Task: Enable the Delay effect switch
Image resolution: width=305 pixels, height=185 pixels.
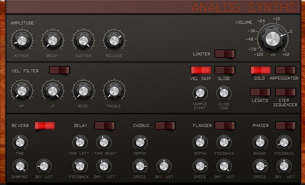Action: pos(105,126)
